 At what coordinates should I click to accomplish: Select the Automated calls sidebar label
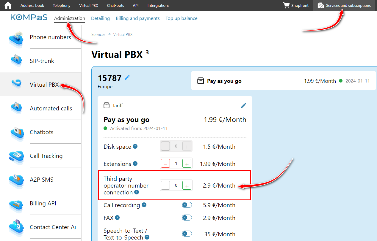pos(51,108)
